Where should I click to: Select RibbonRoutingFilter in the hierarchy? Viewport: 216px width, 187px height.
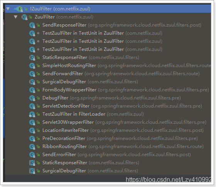123,147
